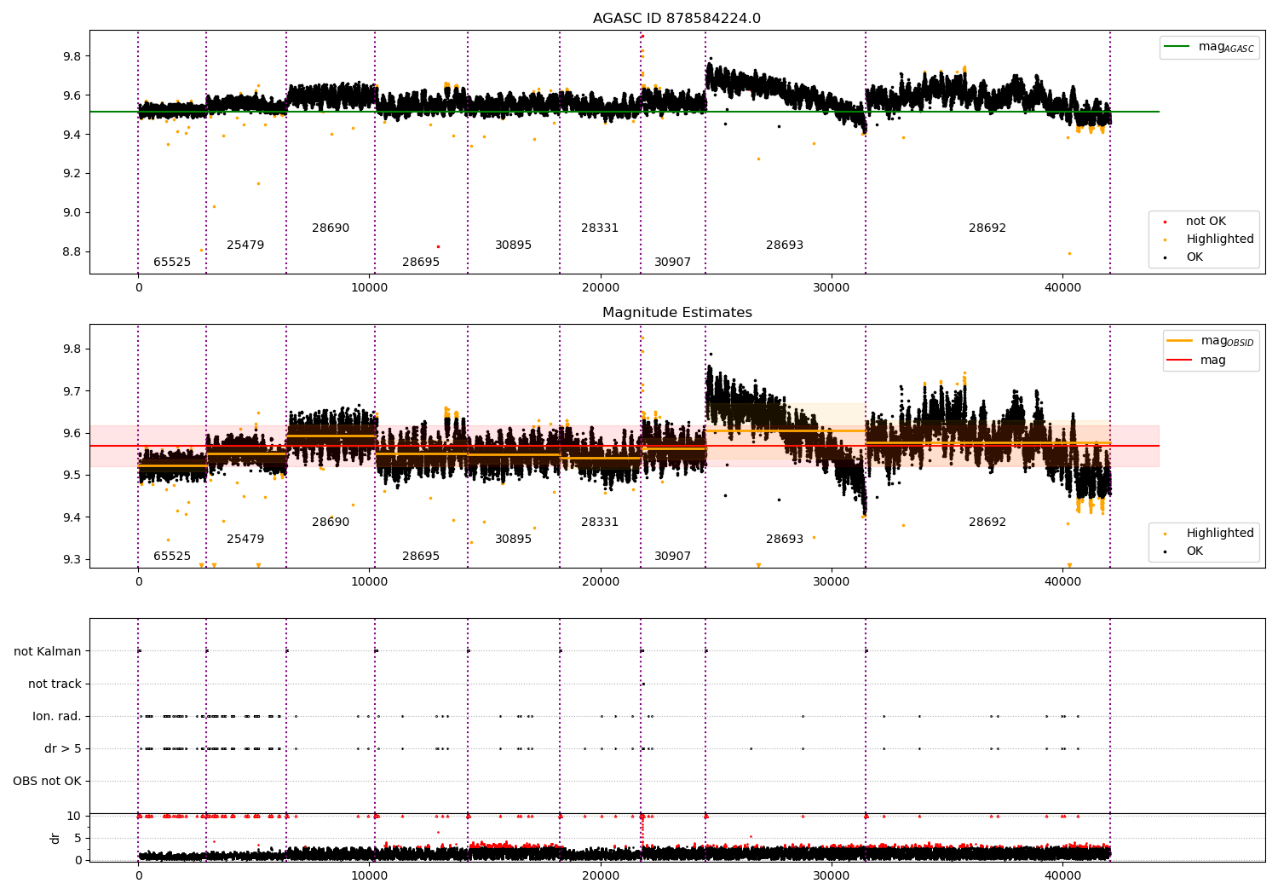Click obsid 30895 in the top plot
Image resolution: width=1278 pixels, height=895 pixels.
513,245
